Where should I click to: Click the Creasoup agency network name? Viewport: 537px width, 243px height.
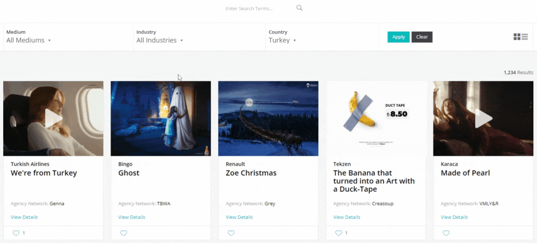(382, 203)
